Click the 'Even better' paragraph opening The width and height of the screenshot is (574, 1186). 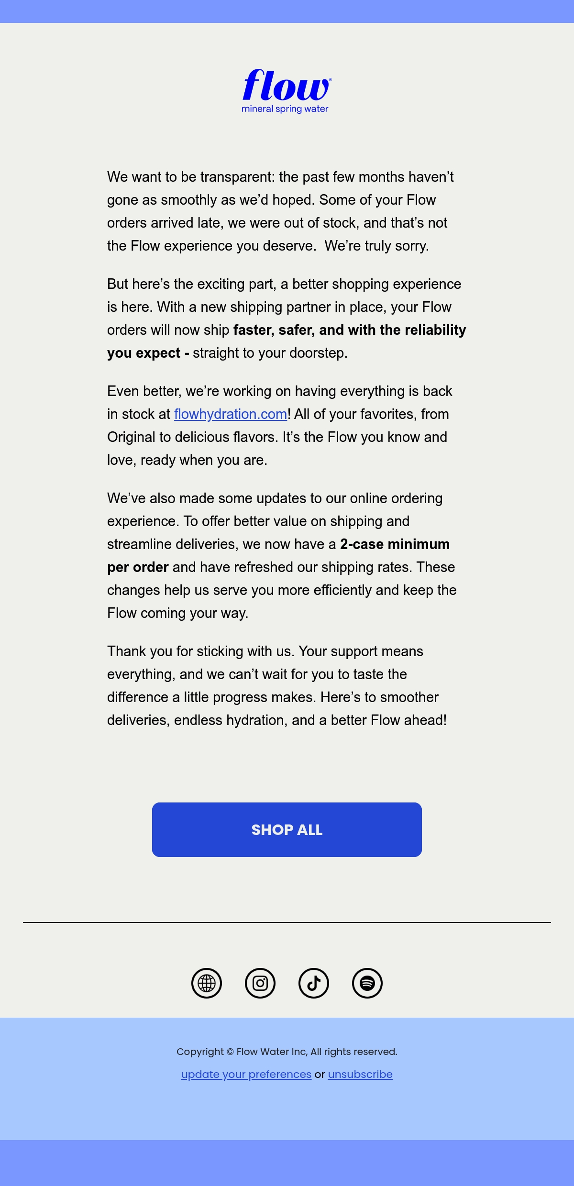144,391
